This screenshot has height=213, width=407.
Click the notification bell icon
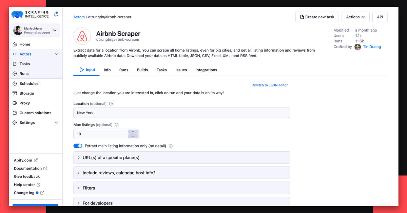[56, 15]
